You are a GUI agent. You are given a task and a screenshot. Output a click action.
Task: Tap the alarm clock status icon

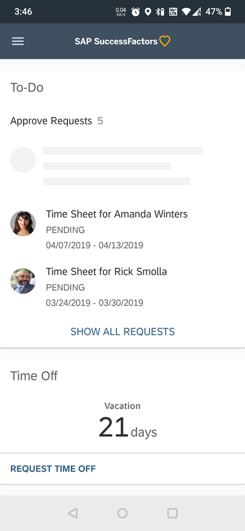135,12
